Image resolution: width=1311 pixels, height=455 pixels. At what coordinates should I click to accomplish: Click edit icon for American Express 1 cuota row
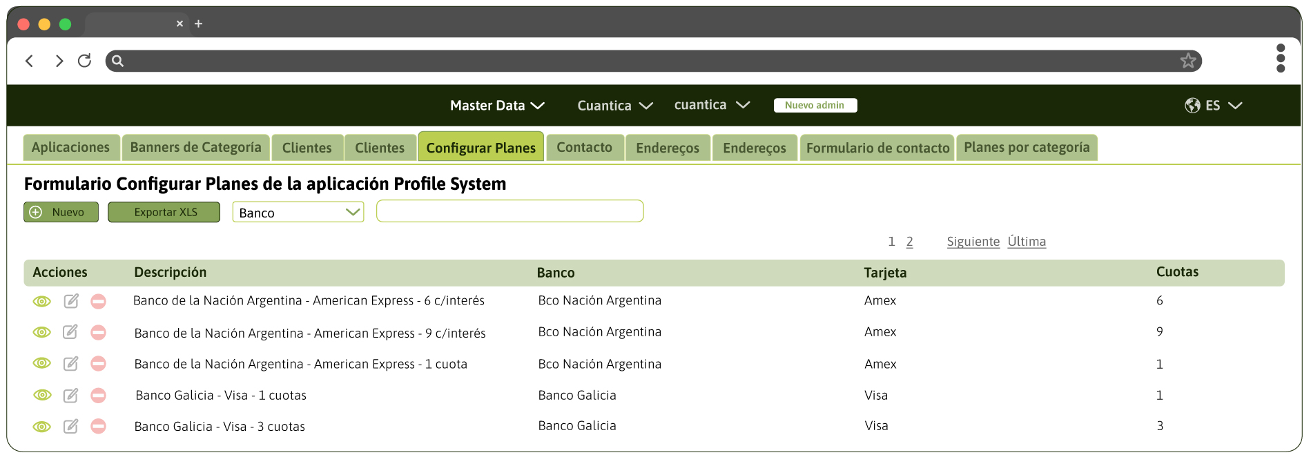[x=70, y=364]
